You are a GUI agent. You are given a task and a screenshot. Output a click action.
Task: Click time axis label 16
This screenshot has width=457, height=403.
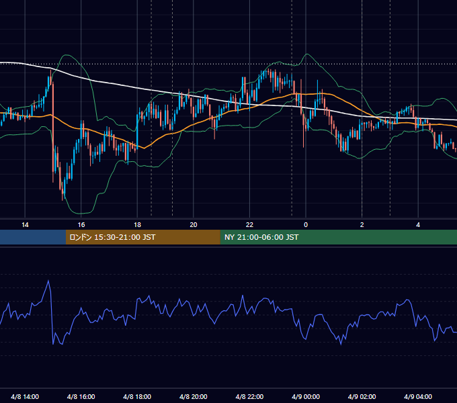(81, 225)
